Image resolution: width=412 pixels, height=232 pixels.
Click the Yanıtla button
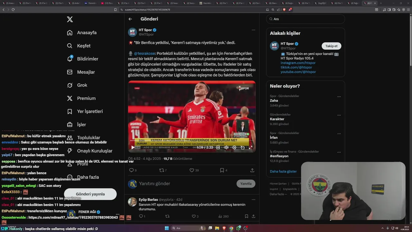coord(246,184)
